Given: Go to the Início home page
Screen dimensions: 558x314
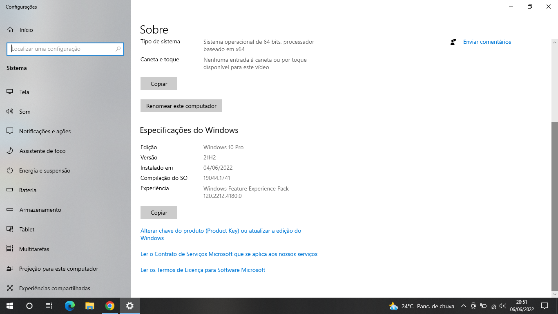Looking at the screenshot, I should 26,30.
